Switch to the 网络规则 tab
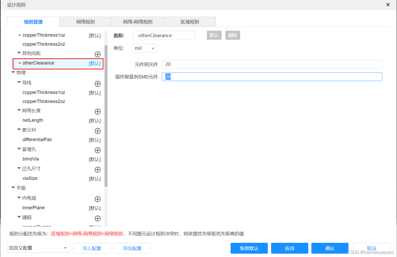The image size is (397, 257). pos(86,22)
